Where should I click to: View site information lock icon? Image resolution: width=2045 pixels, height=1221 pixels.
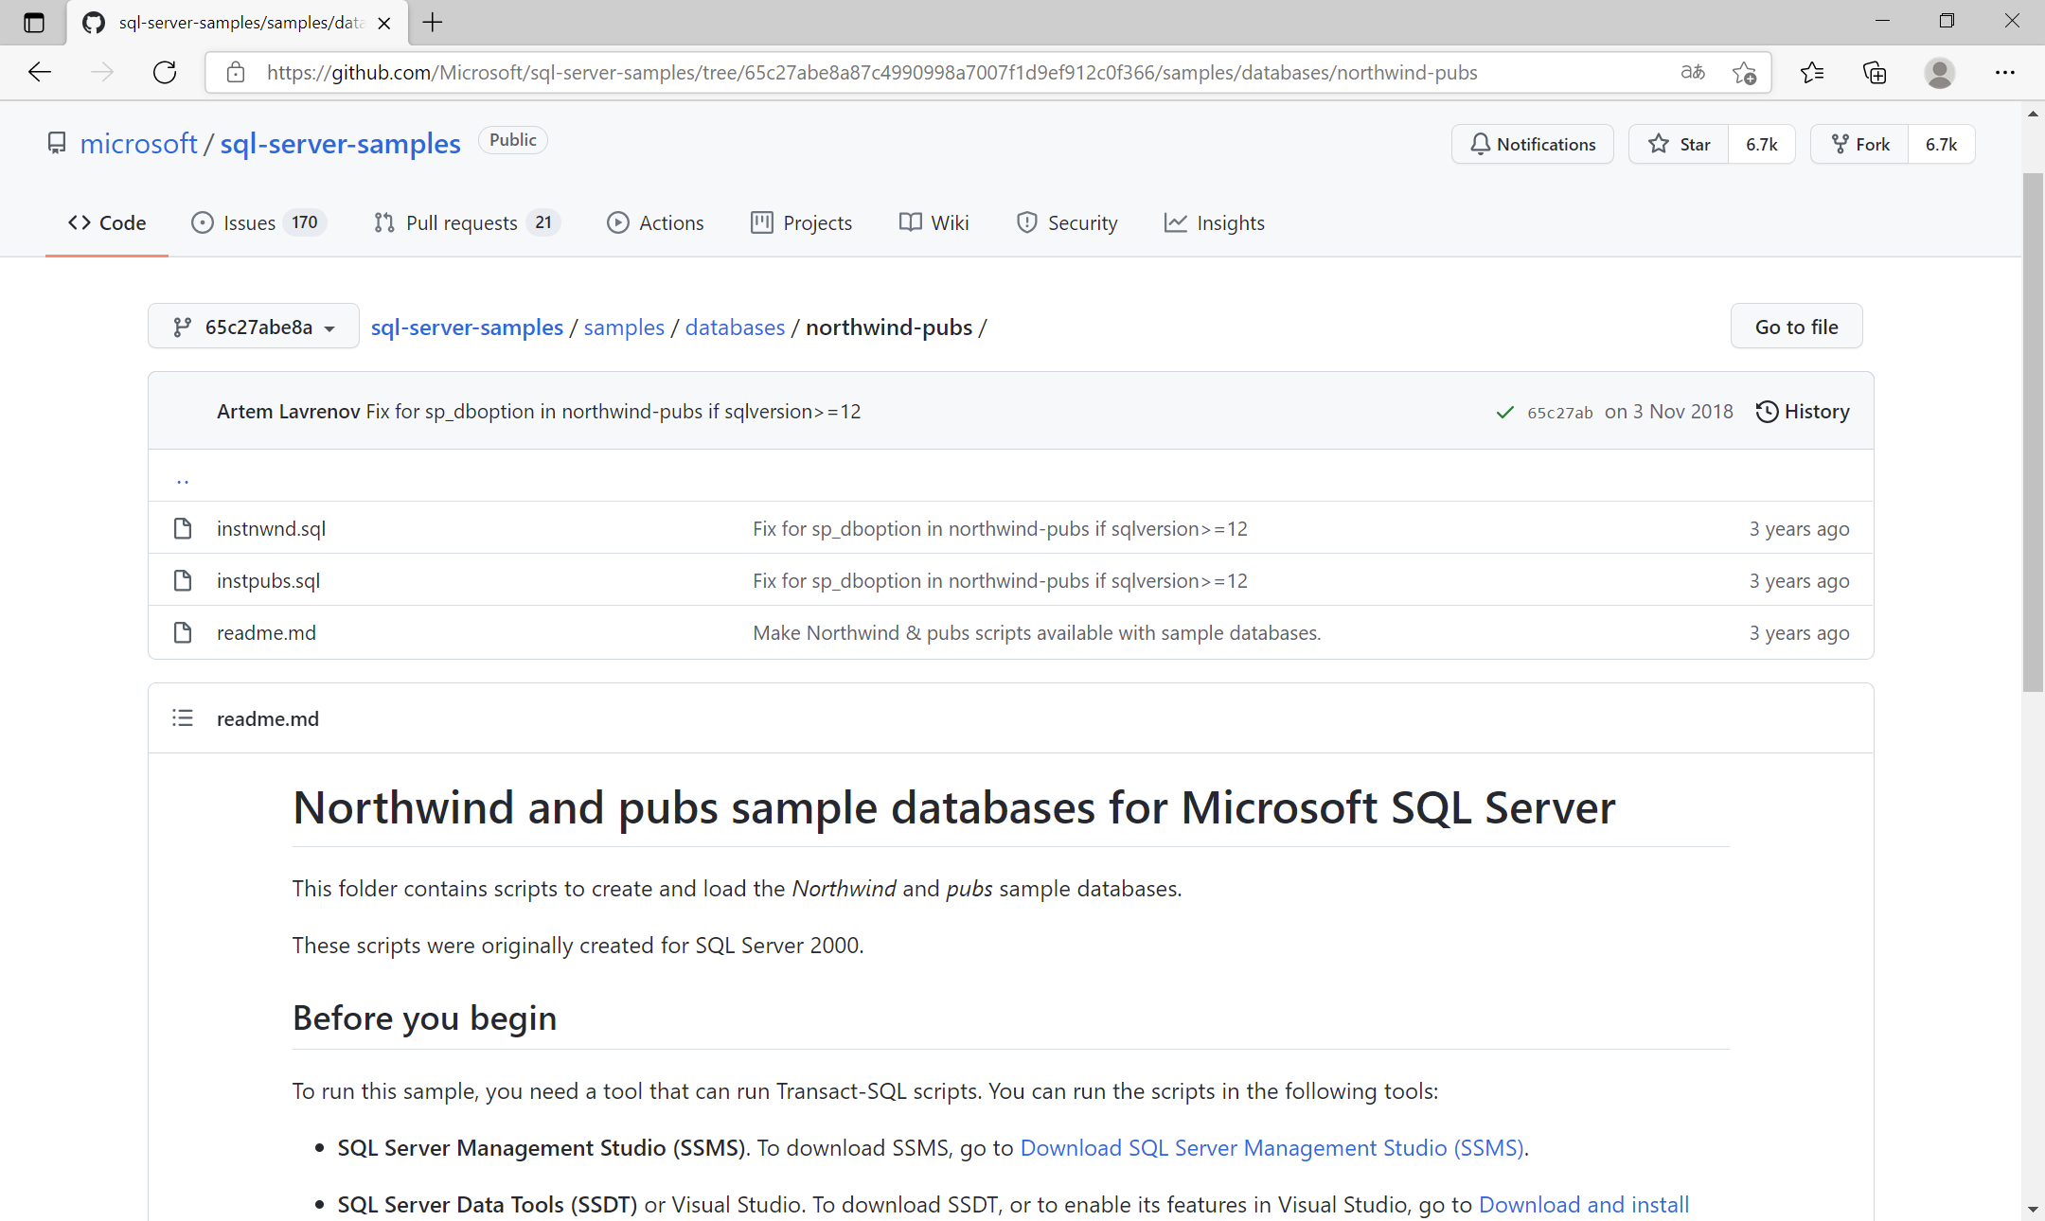236,72
